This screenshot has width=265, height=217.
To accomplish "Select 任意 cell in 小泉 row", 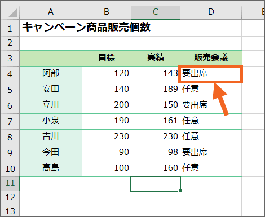I will point(211,121).
